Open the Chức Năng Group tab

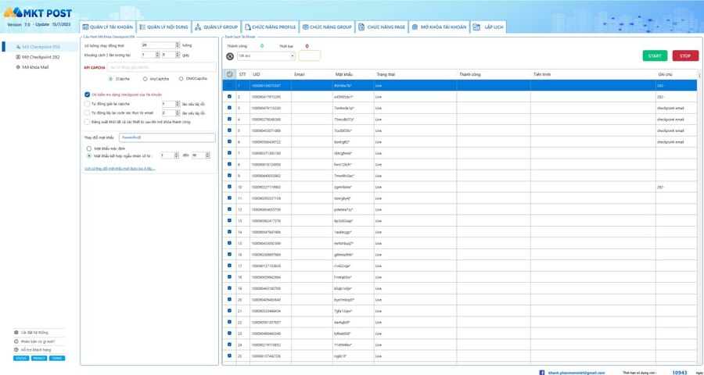point(327,27)
